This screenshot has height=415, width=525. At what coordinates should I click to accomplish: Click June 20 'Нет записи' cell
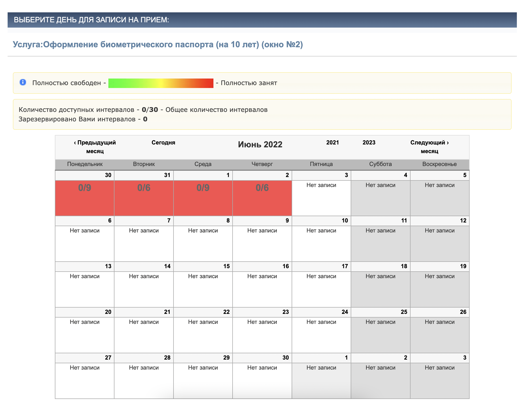(85, 335)
